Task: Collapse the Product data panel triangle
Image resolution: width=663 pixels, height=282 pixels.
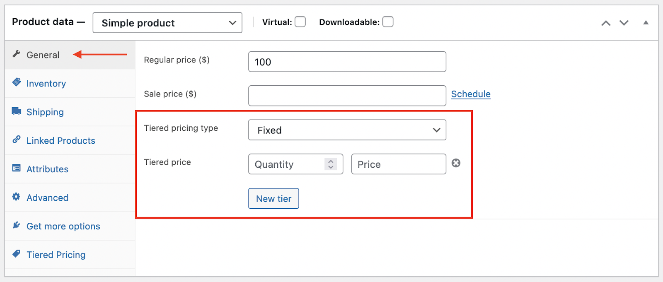Action: pos(646,23)
